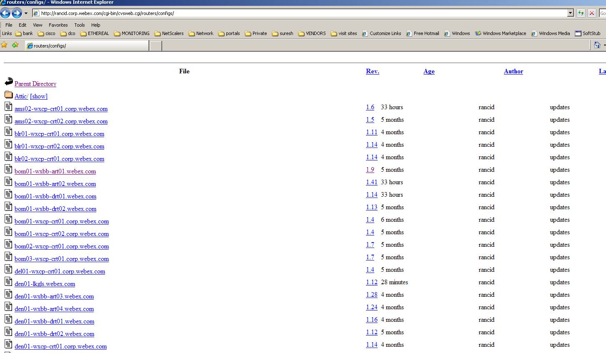606x353 pixels.
Task: Open the Favorites menu
Action: (x=58, y=25)
